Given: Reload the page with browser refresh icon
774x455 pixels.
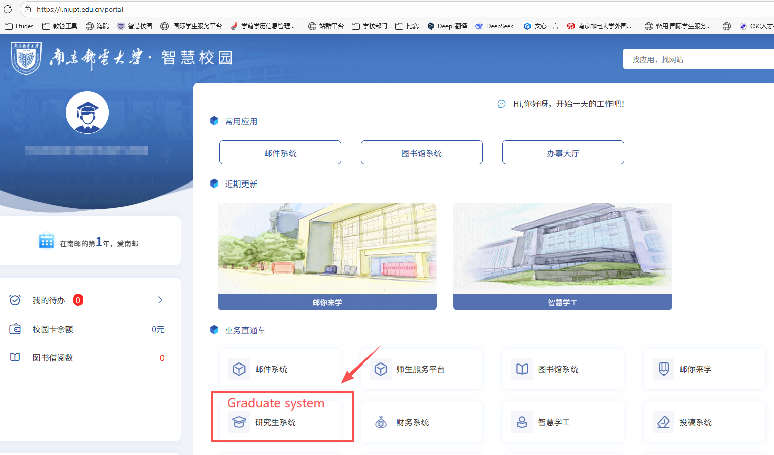Looking at the screenshot, I should tap(8, 9).
